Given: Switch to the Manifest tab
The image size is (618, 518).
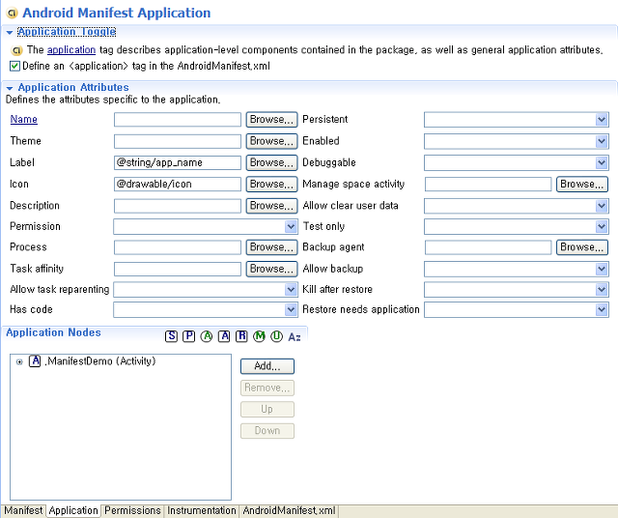Looking at the screenshot, I should 23,510.
